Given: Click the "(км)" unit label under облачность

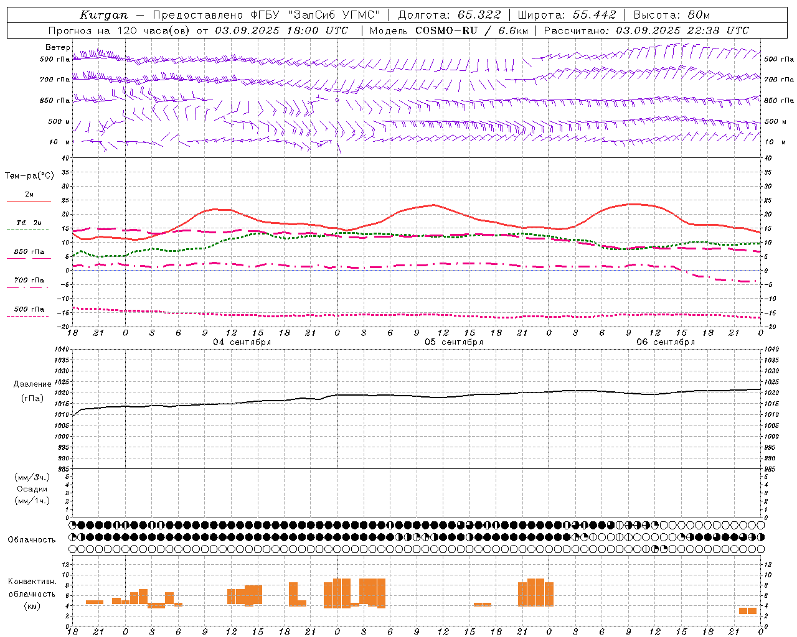Looking at the screenshot, I should 32,606.
